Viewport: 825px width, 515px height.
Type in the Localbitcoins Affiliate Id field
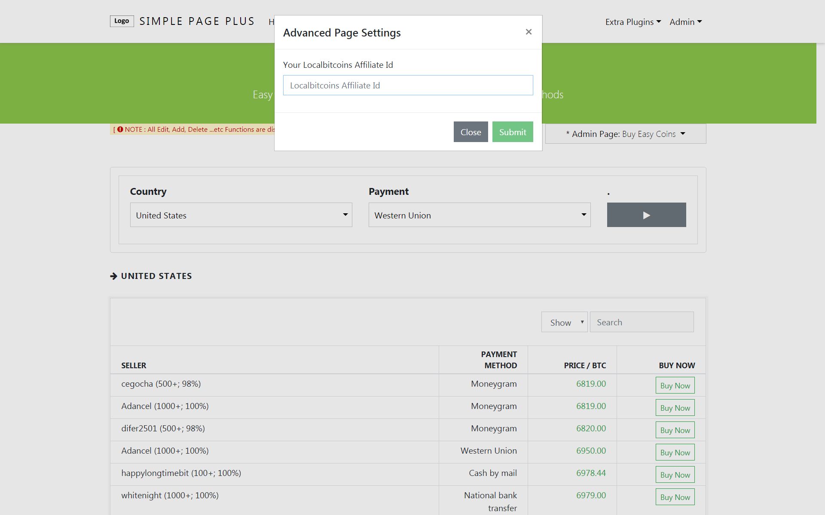[408, 85]
